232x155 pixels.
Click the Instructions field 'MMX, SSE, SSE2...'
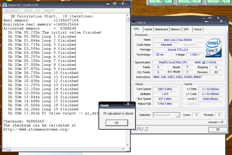click(x=188, y=77)
